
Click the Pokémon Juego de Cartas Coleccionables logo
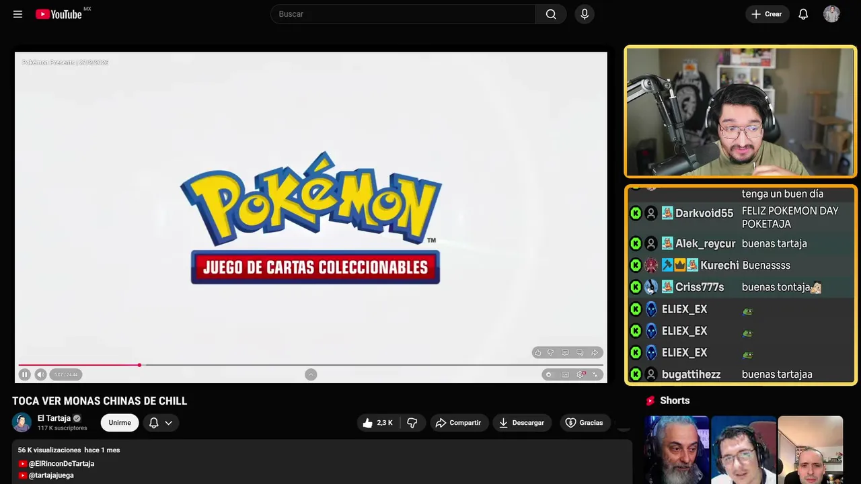311,218
